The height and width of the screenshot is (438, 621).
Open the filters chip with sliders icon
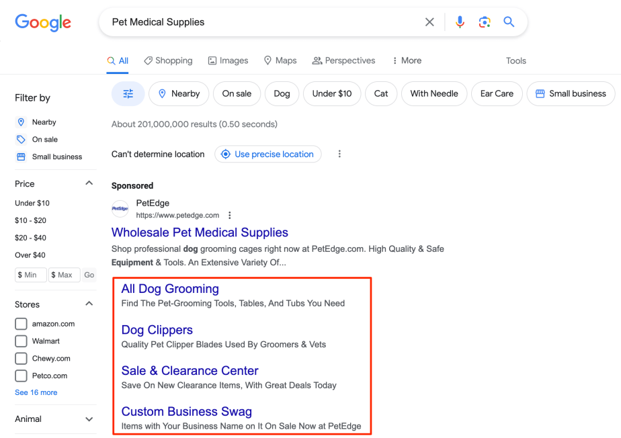click(x=128, y=93)
